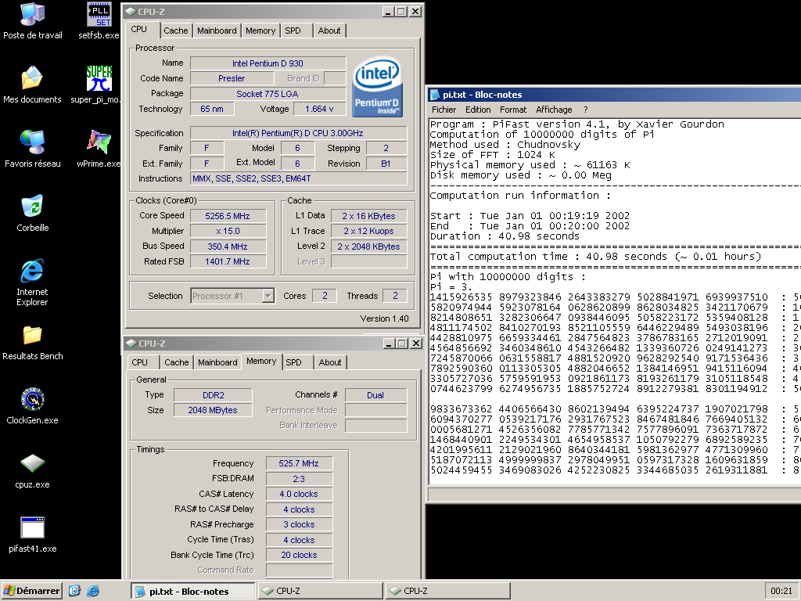
Task: Click bottom CPU-Z window title icon
Action: coord(131,344)
